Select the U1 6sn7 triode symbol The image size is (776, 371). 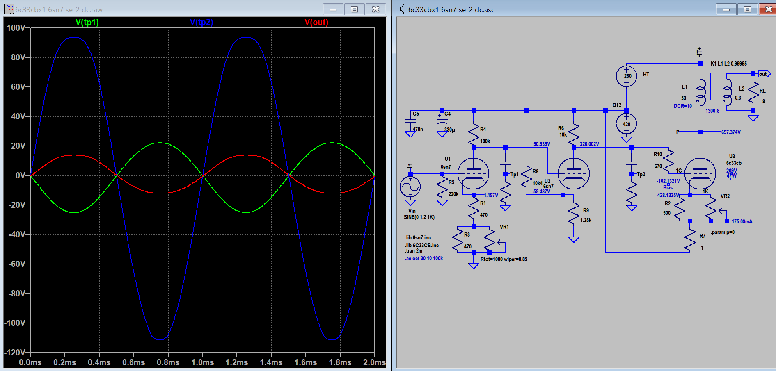(473, 173)
